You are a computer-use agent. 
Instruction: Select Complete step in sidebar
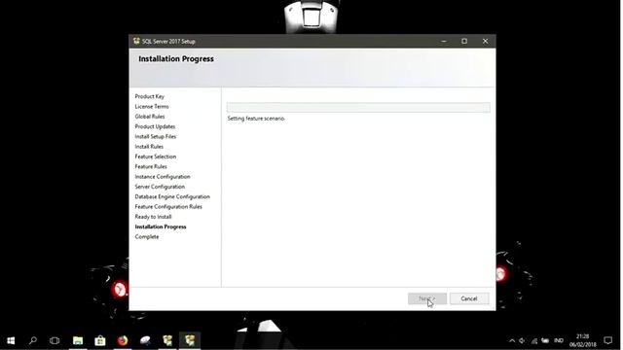pos(147,236)
